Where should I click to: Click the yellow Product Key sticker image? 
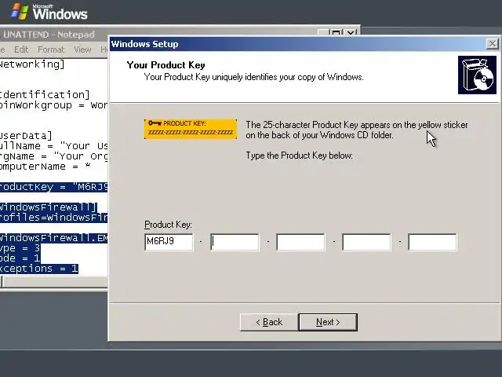pyautogui.click(x=191, y=129)
